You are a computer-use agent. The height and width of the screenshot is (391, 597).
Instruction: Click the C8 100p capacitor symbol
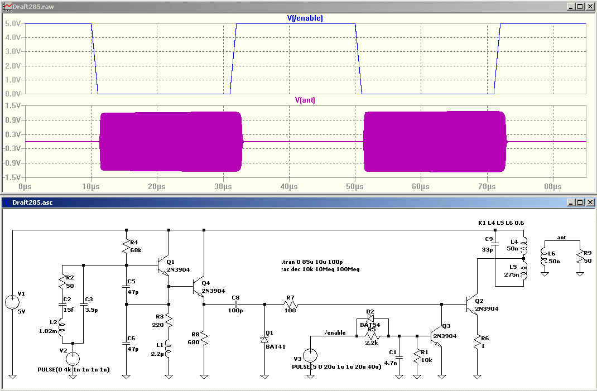pos(235,304)
